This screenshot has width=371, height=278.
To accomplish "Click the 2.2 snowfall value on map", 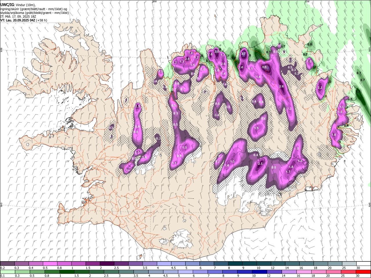I will tap(320, 87).
